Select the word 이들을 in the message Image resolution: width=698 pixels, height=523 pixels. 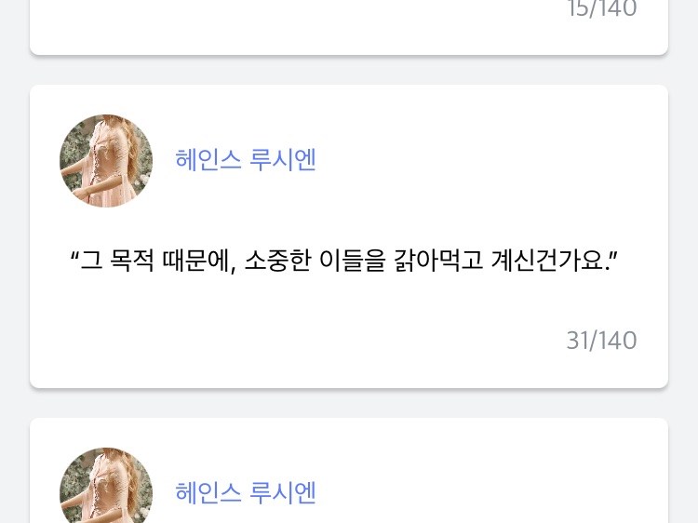tap(353, 261)
